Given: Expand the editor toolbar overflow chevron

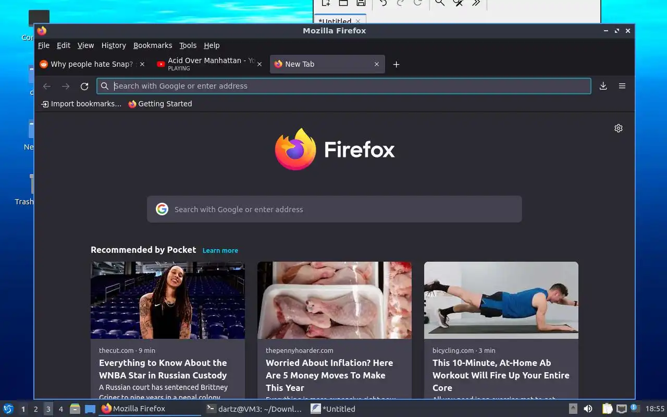Looking at the screenshot, I should (476, 3).
